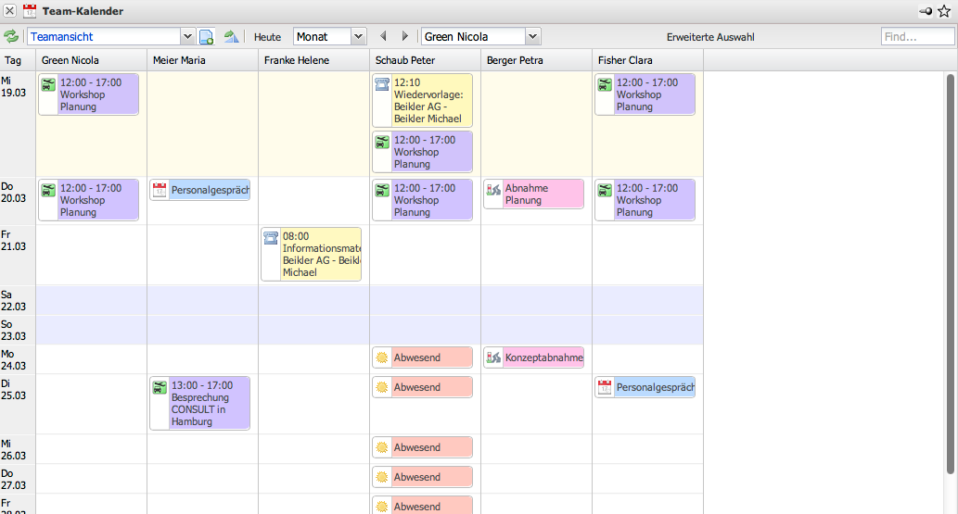Open Erweiterte Auswahl
The image size is (958, 514).
click(710, 37)
